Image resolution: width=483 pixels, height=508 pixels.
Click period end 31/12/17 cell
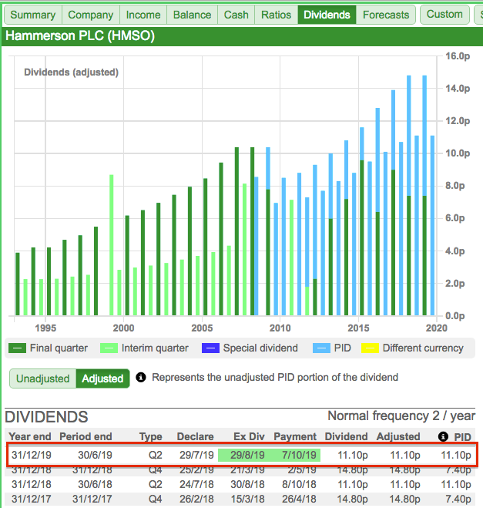92,499
